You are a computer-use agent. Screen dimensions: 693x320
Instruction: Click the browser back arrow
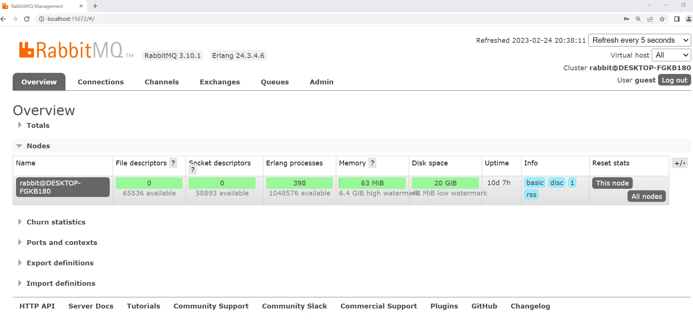pos(3,19)
